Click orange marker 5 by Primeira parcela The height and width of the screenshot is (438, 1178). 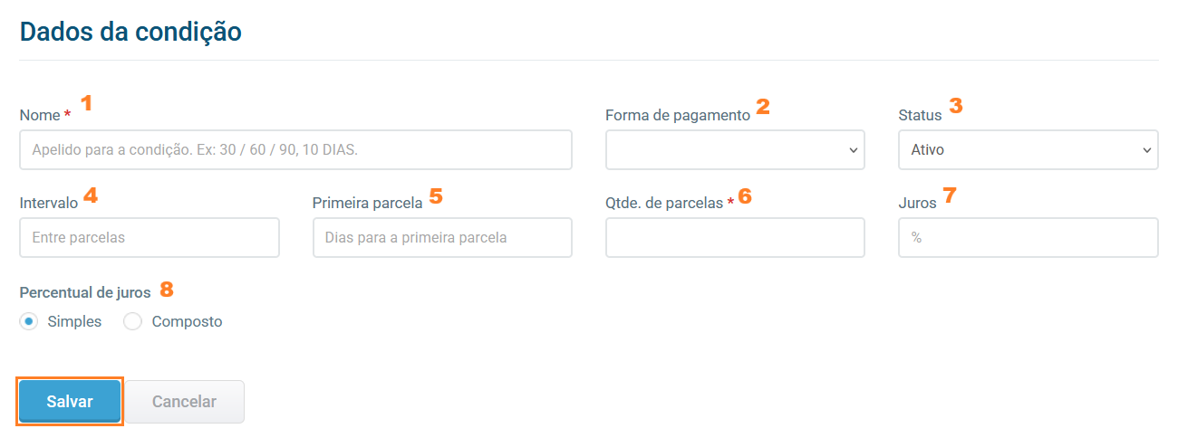pos(436,195)
